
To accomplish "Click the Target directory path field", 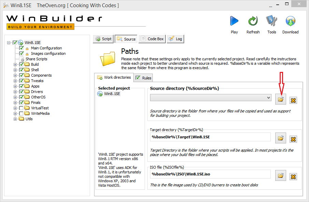I will point(210,137).
